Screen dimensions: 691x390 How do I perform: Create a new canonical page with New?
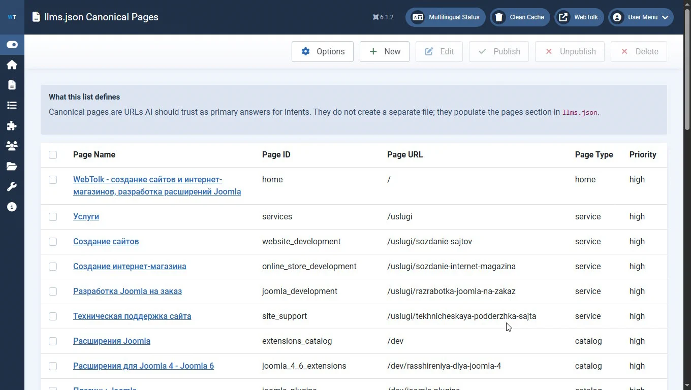(385, 52)
